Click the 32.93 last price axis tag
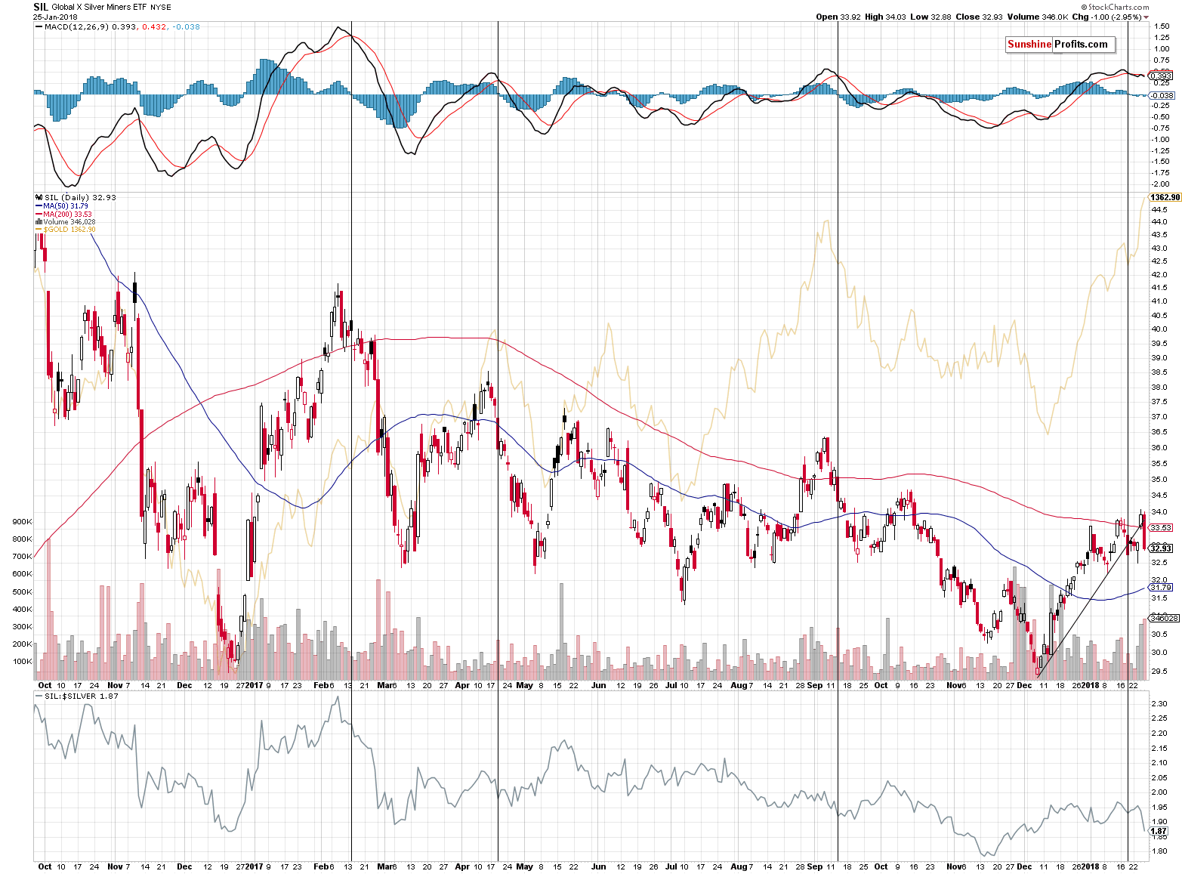 [x=1160, y=548]
